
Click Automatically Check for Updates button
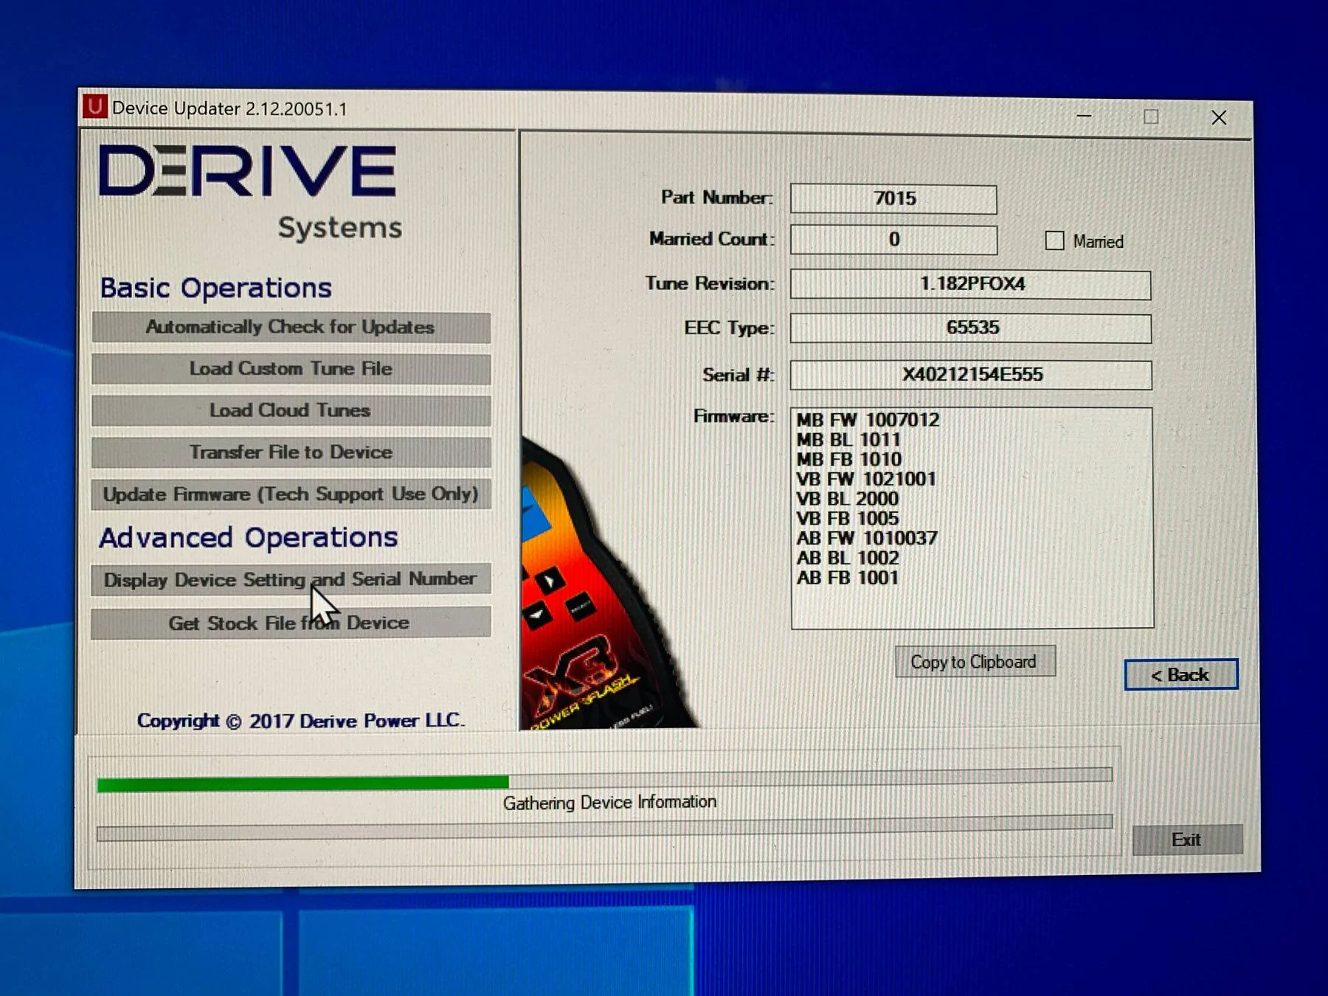[291, 327]
